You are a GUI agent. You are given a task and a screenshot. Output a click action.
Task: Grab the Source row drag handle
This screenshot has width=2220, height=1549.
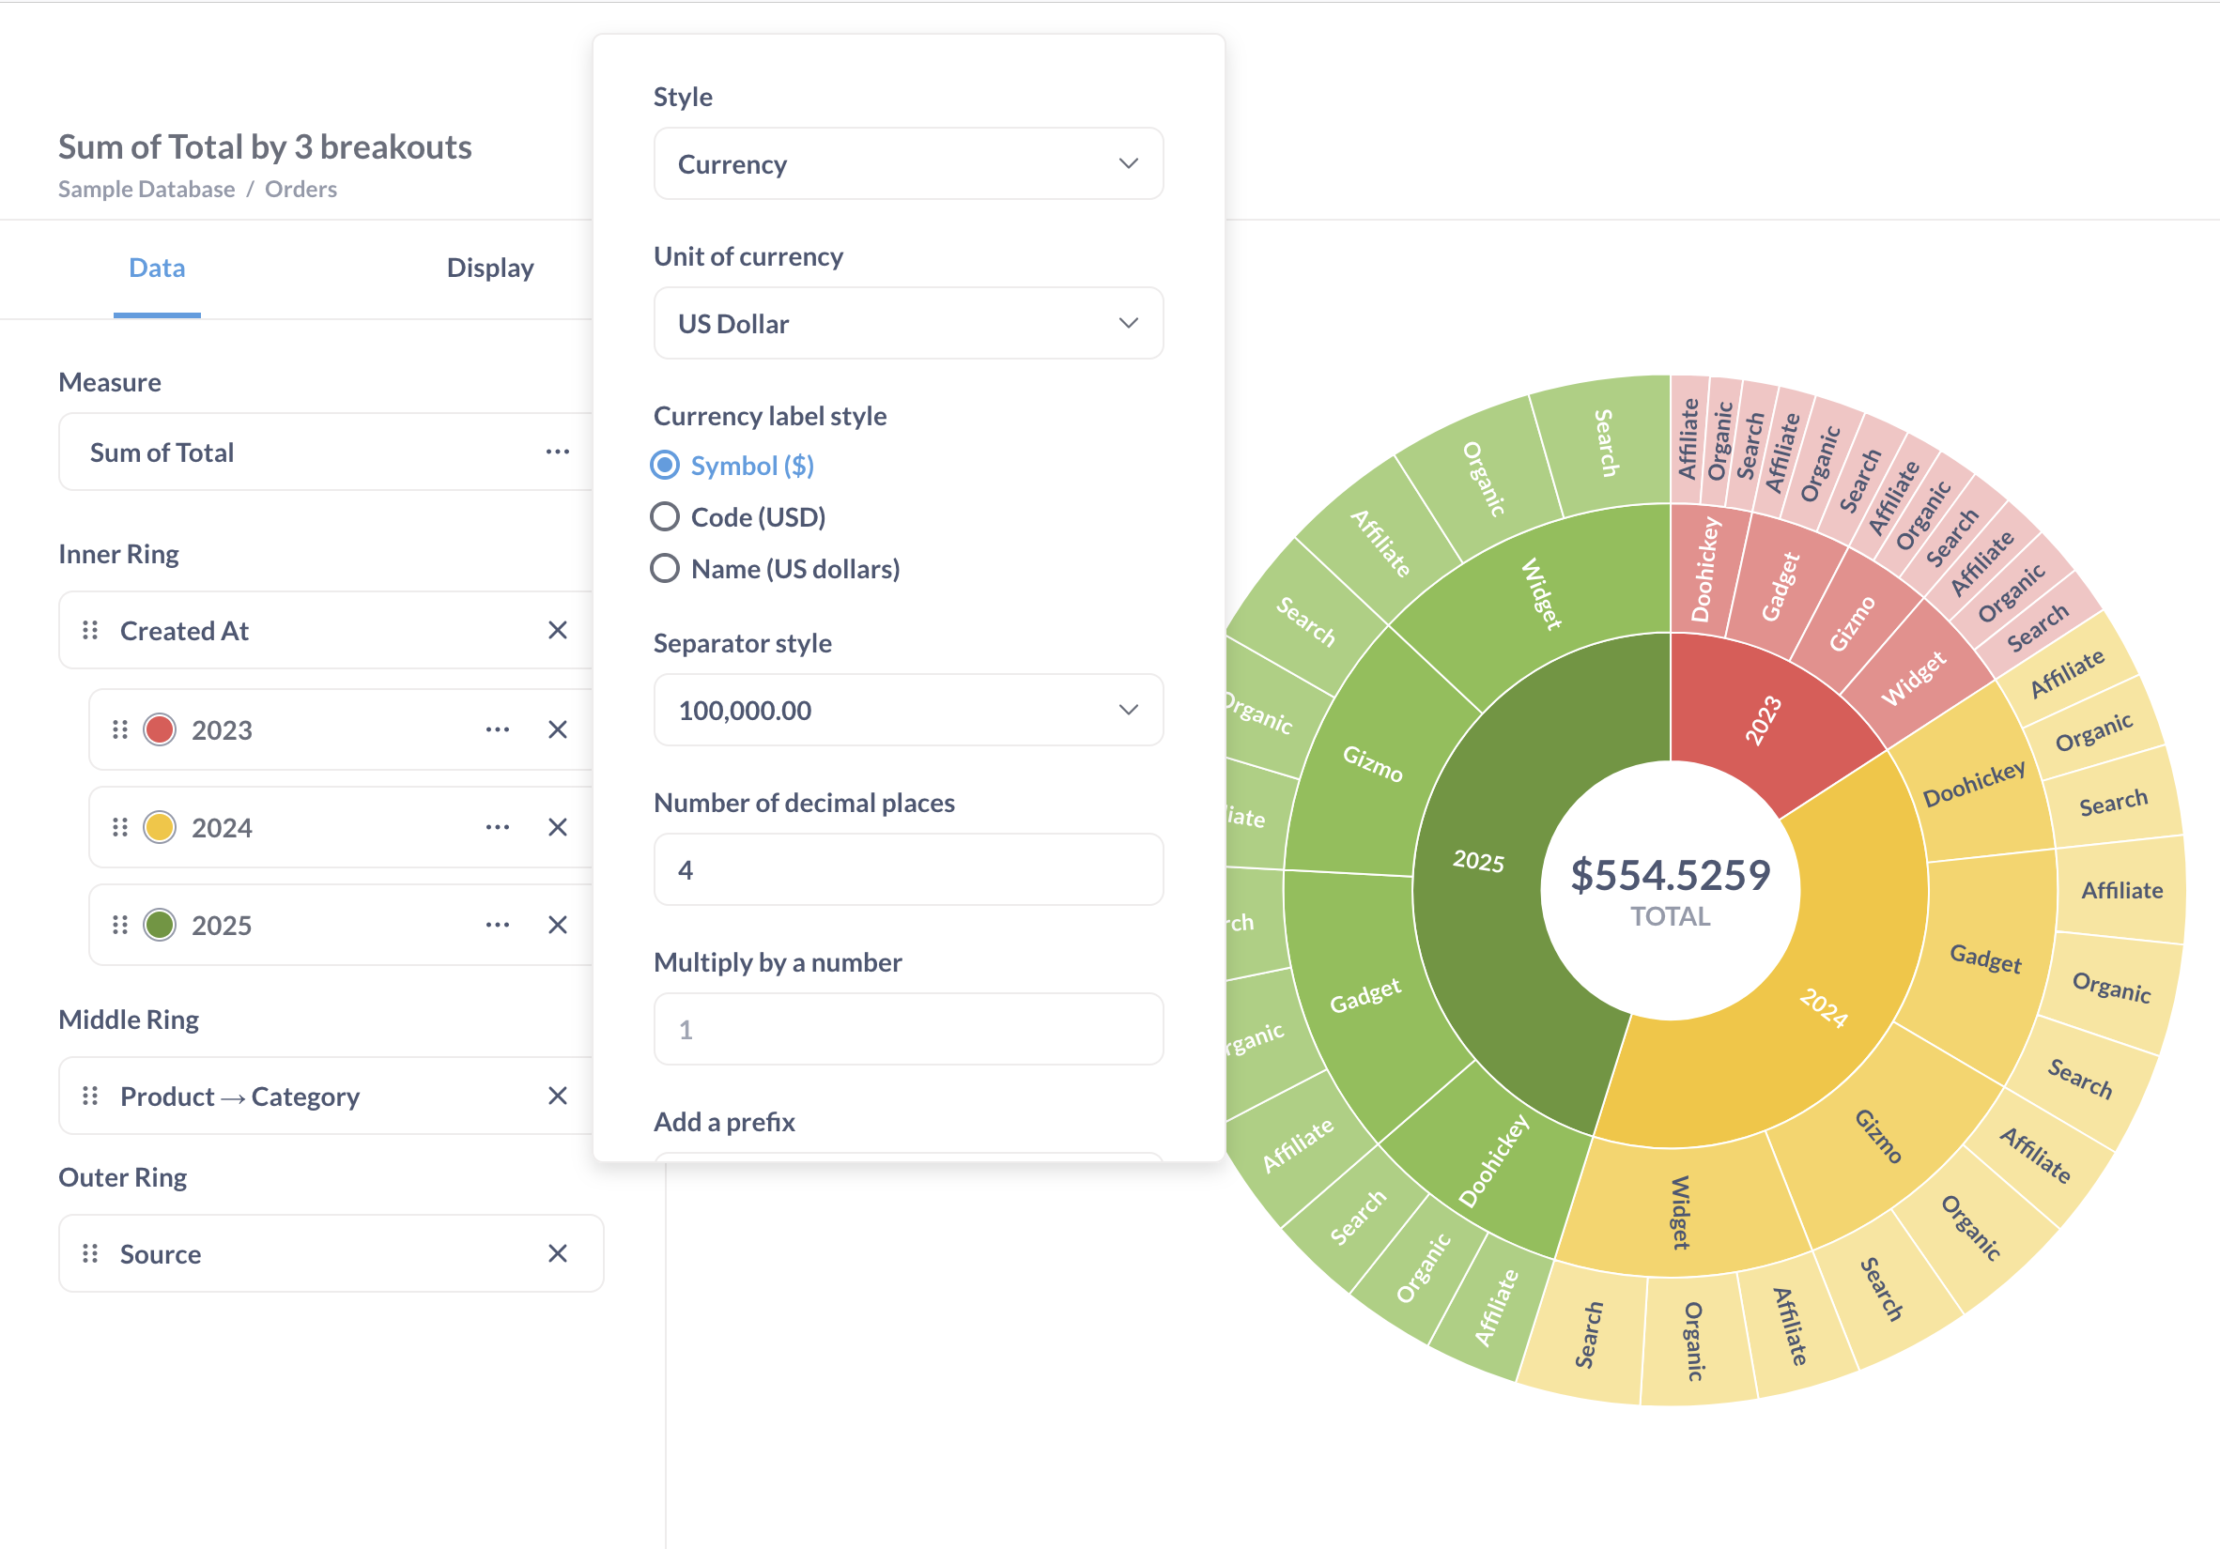[90, 1253]
